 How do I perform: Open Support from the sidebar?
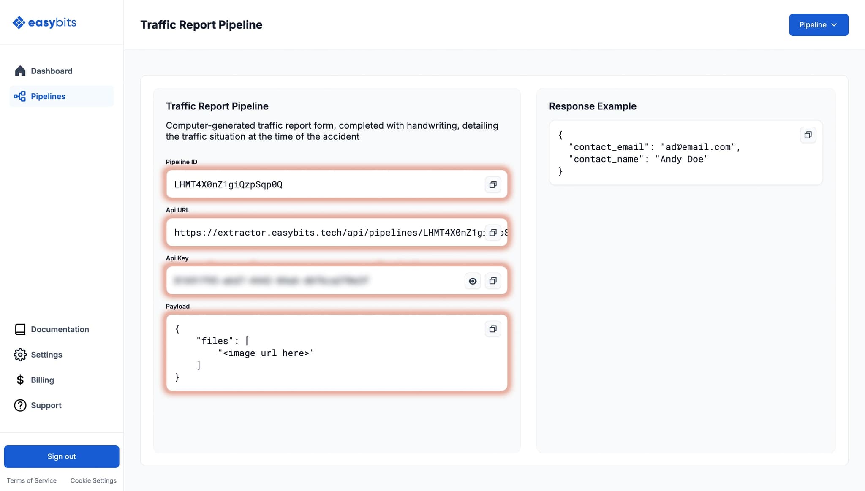tap(62, 405)
